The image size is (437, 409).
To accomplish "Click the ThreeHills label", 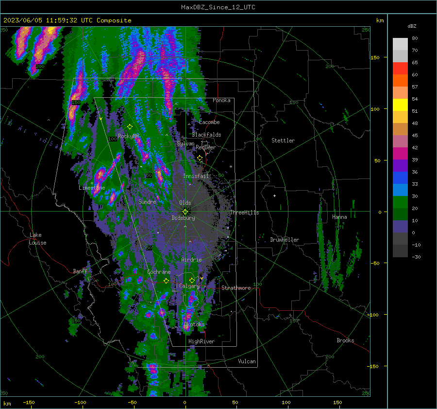I will pos(244,213).
